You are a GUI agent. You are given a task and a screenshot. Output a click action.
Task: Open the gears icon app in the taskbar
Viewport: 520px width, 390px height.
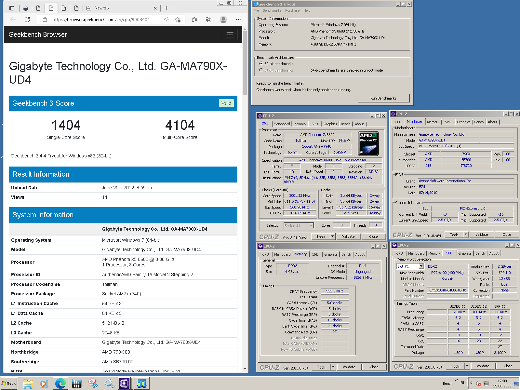pyautogui.click(x=109, y=383)
